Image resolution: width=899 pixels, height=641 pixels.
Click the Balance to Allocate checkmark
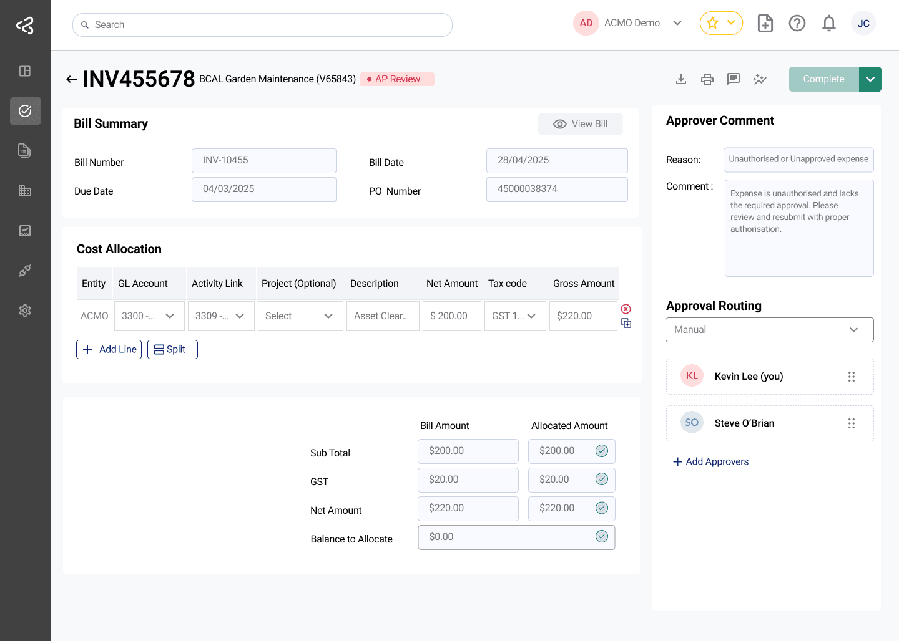click(x=602, y=536)
